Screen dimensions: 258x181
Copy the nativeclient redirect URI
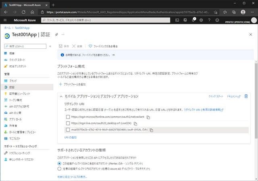tap(148, 117)
